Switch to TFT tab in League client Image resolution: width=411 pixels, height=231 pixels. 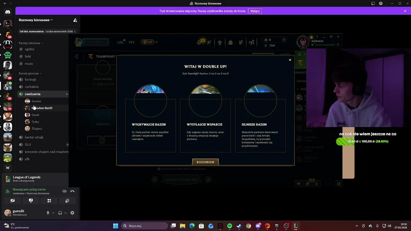[132, 42]
